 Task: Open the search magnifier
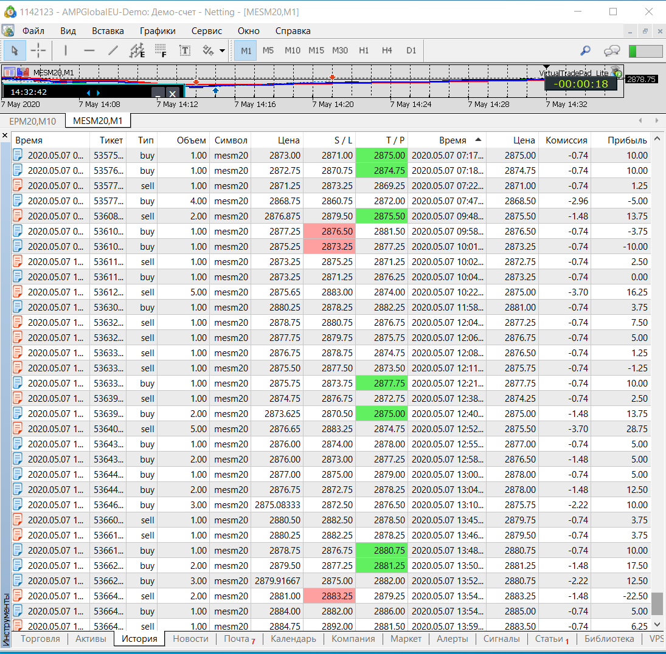[x=585, y=50]
